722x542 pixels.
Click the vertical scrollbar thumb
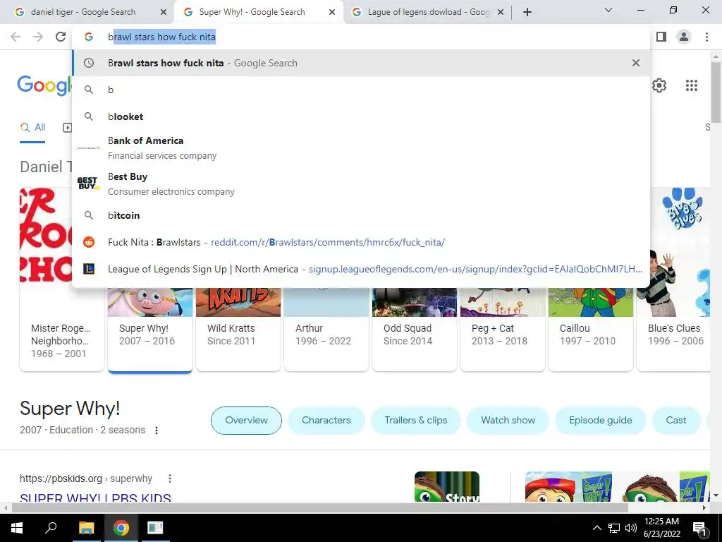coord(716,92)
